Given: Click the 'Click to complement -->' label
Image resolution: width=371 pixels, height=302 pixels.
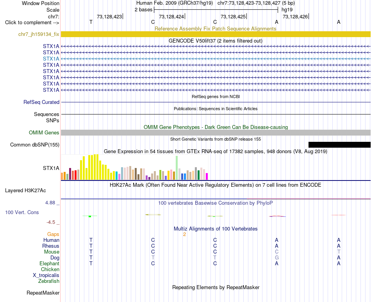Looking at the screenshot, I should tap(32, 23).
